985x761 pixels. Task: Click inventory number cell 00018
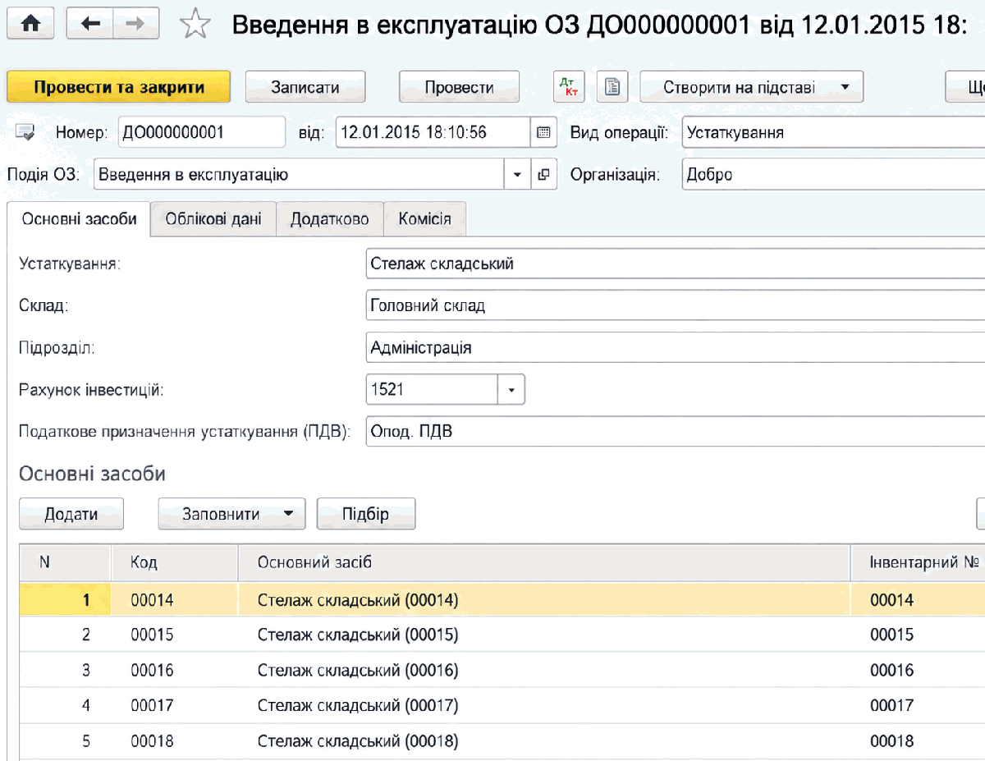918,741
